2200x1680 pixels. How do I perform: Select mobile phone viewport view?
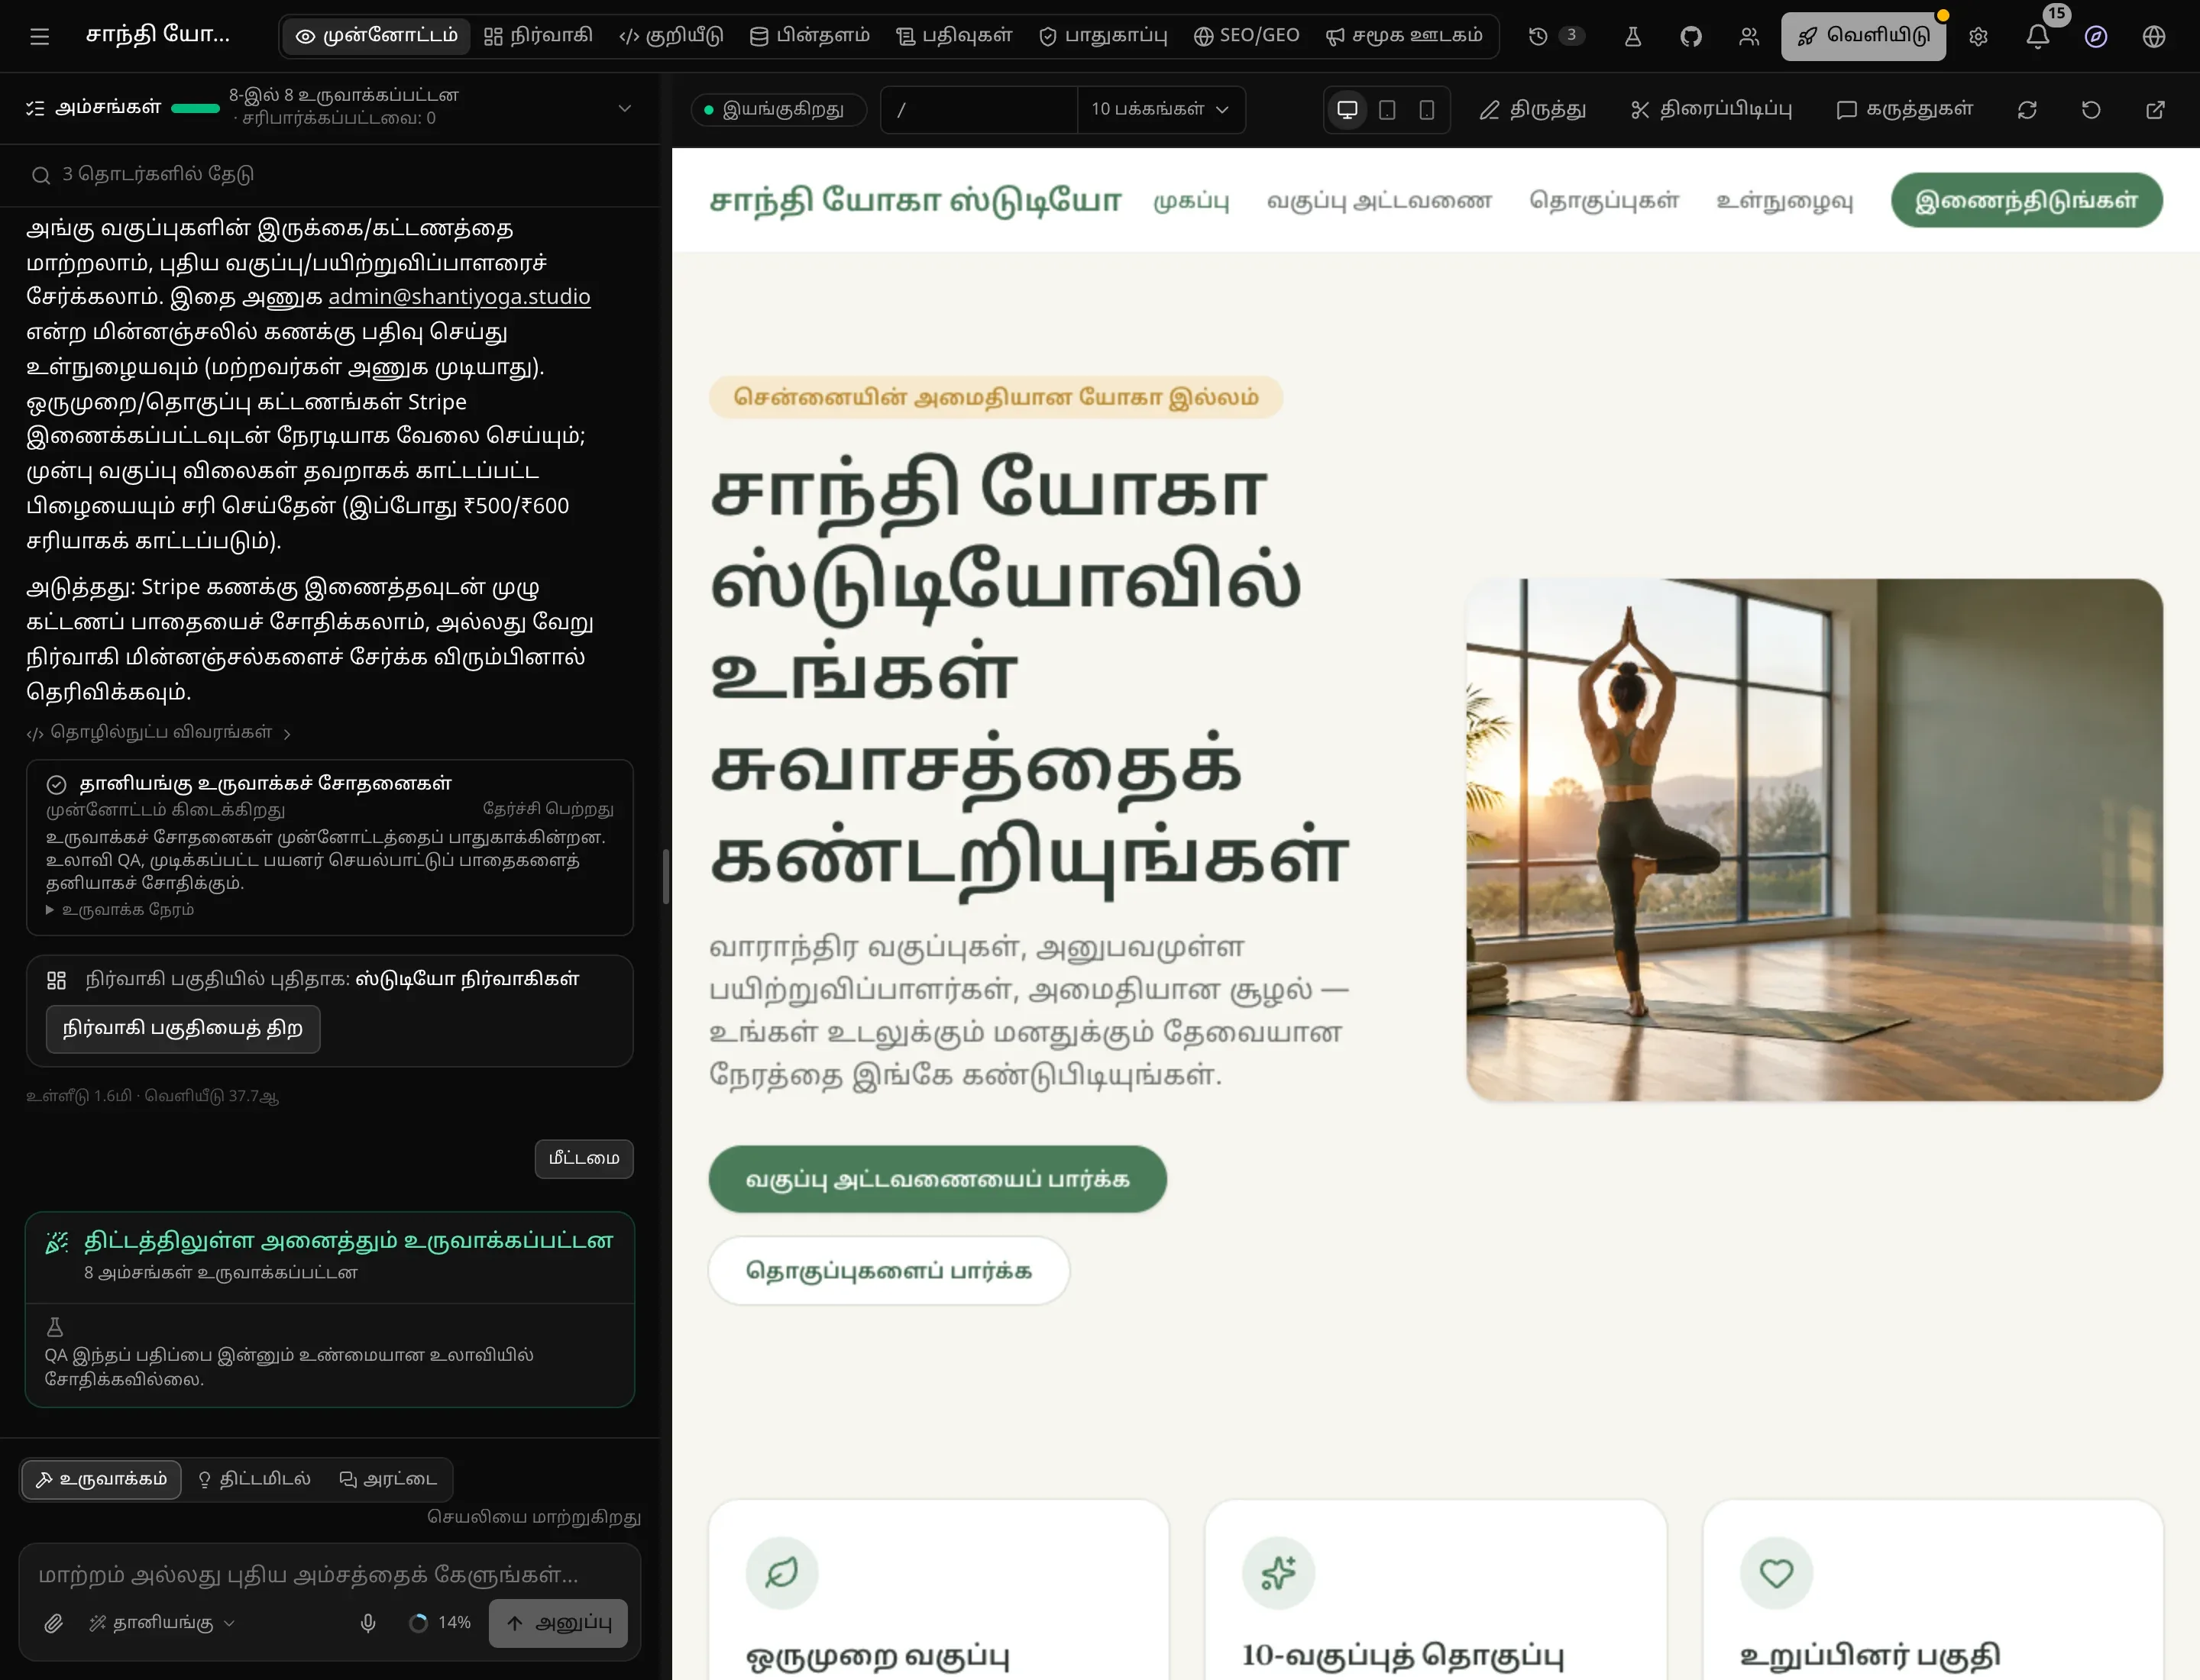coord(1428,110)
